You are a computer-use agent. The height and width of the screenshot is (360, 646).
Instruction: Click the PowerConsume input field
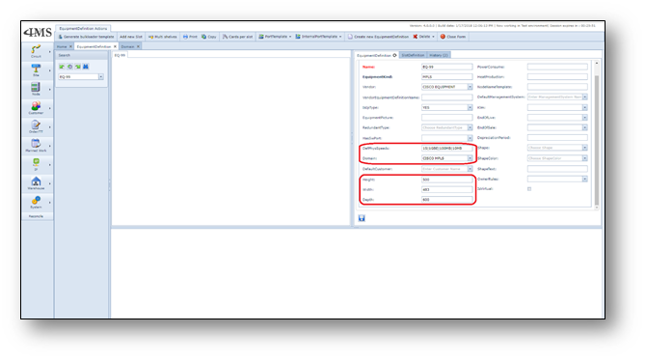pyautogui.click(x=557, y=67)
